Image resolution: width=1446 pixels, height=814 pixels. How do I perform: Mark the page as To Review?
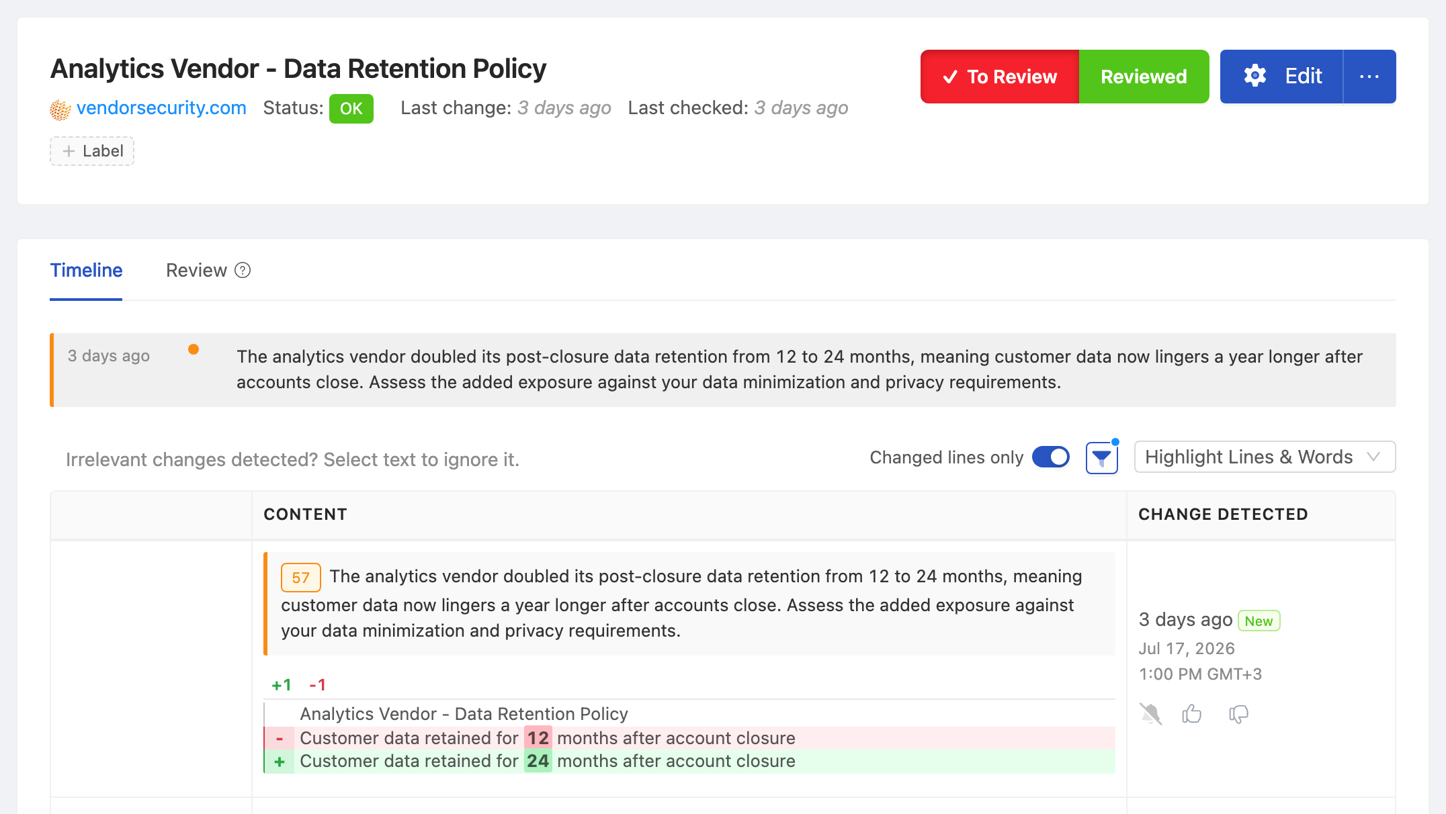coord(1000,77)
